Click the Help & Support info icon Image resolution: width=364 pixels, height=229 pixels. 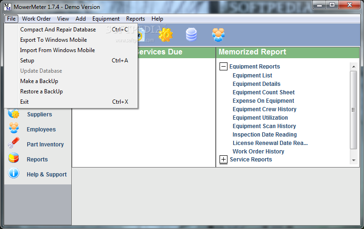click(14, 173)
